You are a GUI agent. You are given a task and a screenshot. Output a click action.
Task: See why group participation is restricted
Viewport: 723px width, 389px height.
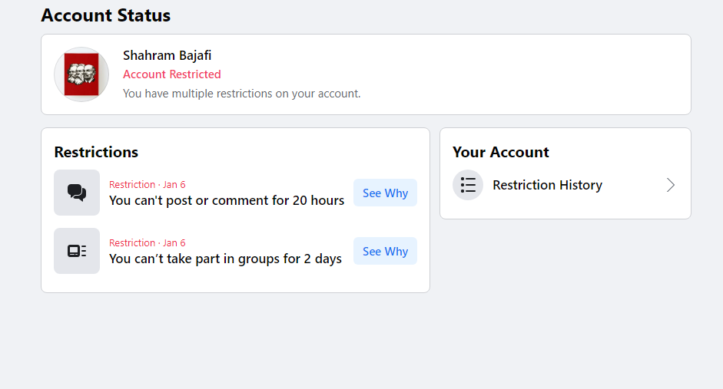pos(385,252)
